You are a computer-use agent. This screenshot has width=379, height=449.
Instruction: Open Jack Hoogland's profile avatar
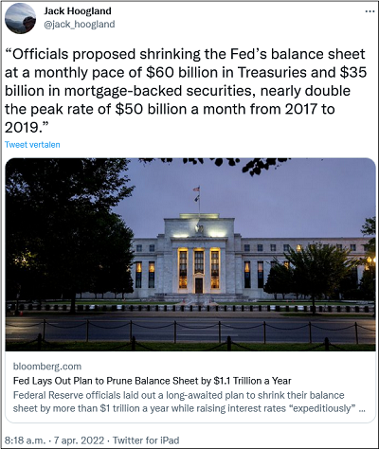click(20, 19)
